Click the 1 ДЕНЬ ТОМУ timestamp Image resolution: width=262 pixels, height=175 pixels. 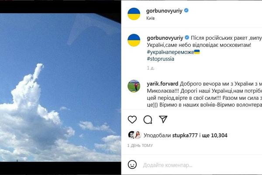(x=140, y=146)
